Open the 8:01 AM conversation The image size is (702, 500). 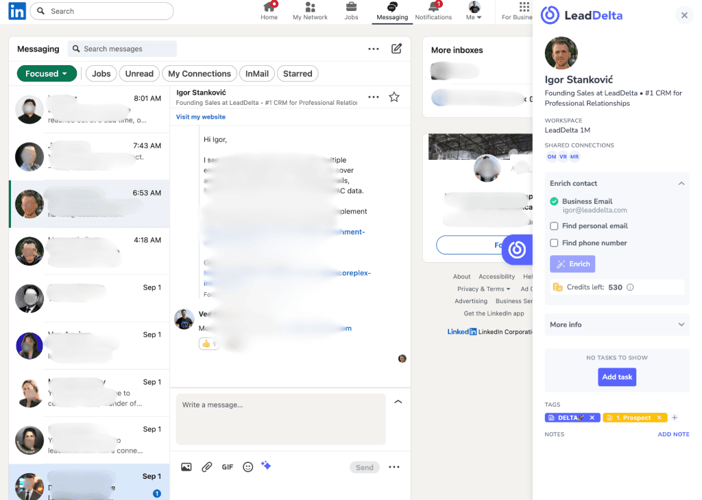[x=90, y=109]
